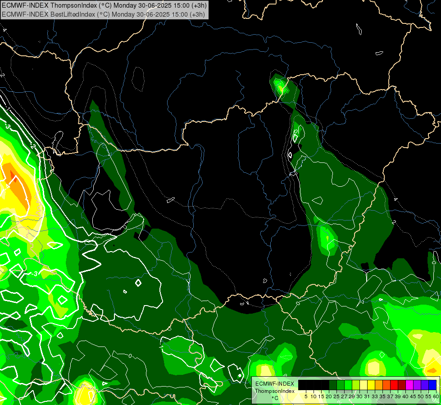Pick the blue 55-60 legend swatch
The width and height of the screenshot is (441, 405).
pyautogui.click(x=432, y=385)
